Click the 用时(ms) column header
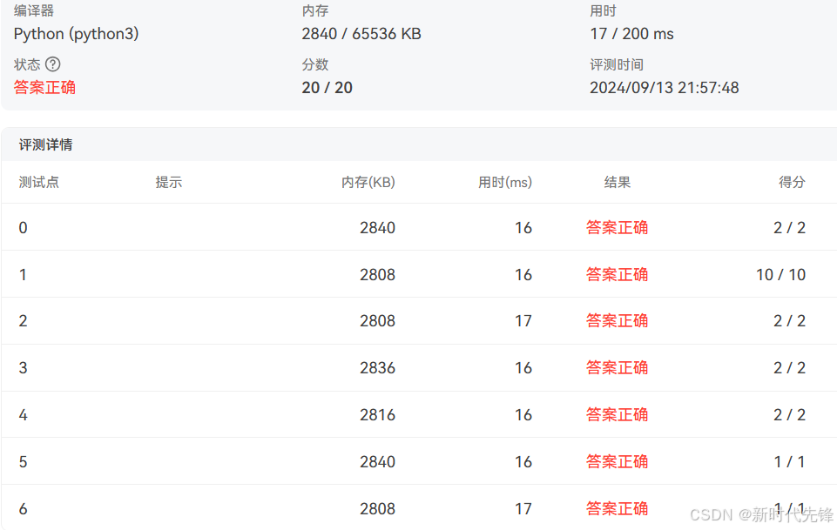The width and height of the screenshot is (837, 530). [x=505, y=182]
